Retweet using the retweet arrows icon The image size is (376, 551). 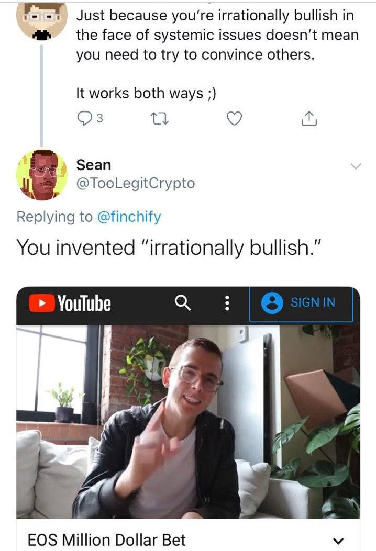[160, 118]
